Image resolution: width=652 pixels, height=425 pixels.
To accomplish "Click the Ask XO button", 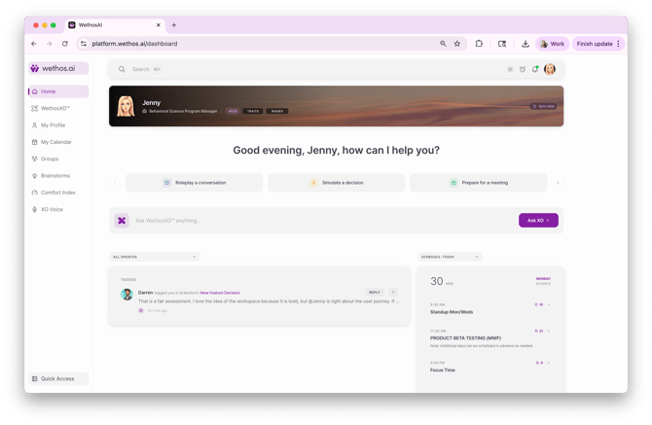I will pos(538,221).
